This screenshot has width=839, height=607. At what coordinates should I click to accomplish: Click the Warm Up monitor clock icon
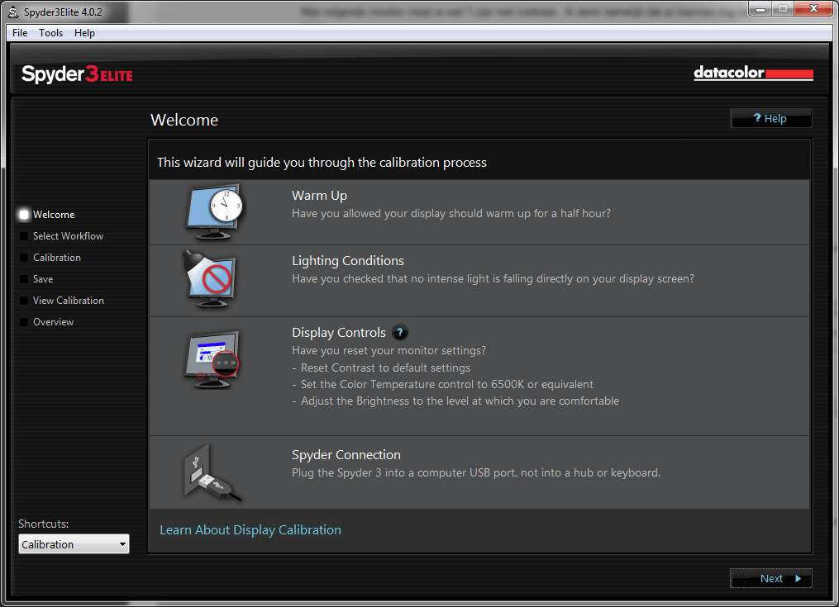click(214, 211)
